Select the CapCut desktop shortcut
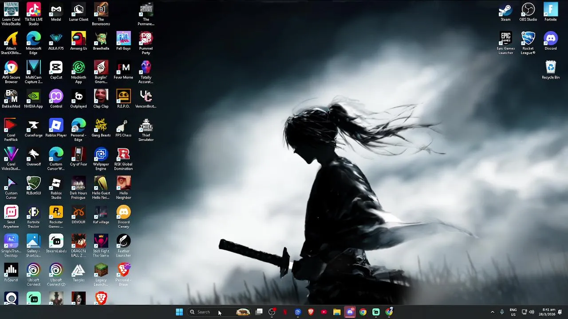Image resolution: width=568 pixels, height=319 pixels. [x=56, y=70]
